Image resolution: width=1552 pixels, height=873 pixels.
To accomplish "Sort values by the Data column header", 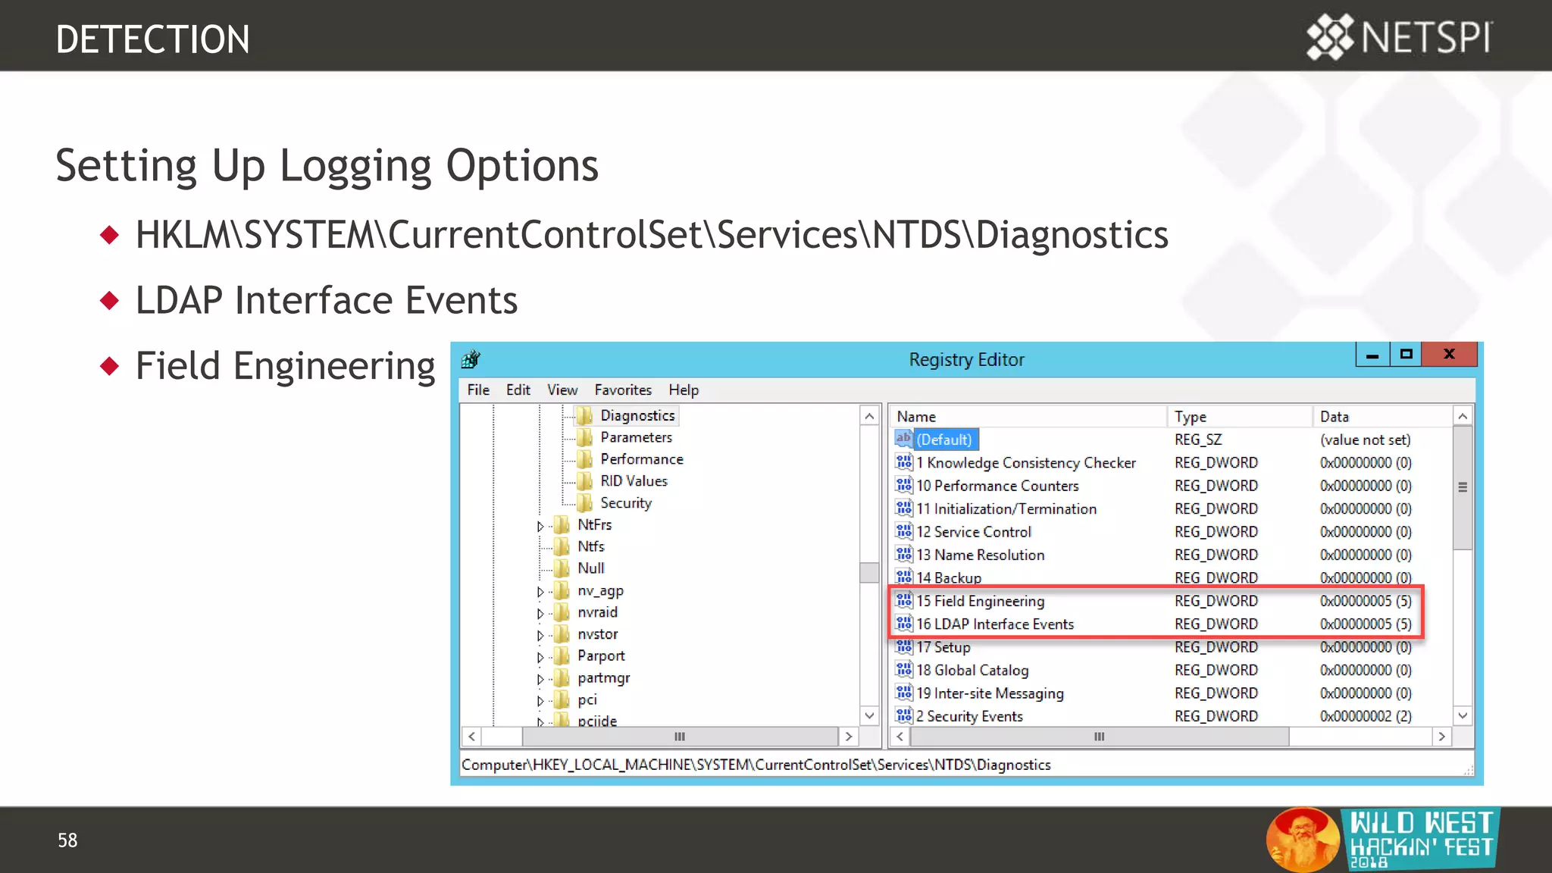I will point(1382,416).
